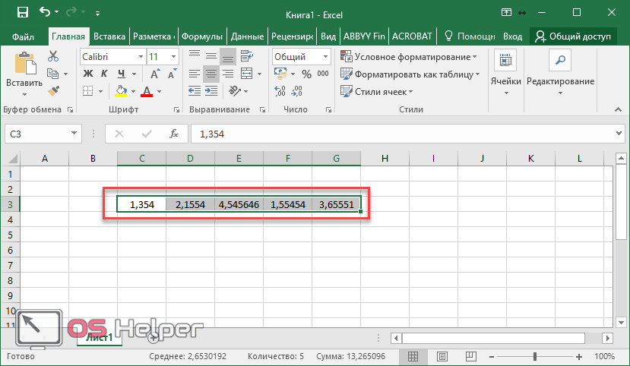Click the increase decimal places icon
This screenshot has width=630, height=366.
(x=280, y=91)
